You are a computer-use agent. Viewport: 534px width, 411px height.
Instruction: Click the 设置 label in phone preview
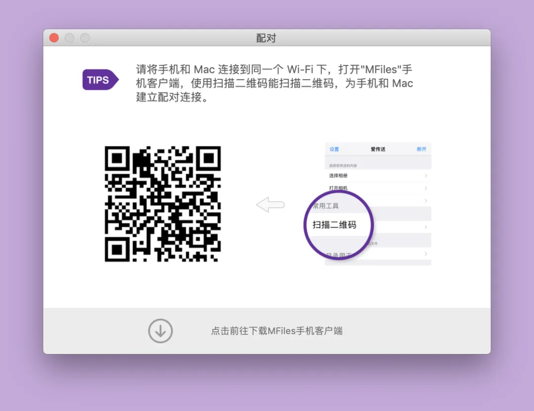click(334, 149)
